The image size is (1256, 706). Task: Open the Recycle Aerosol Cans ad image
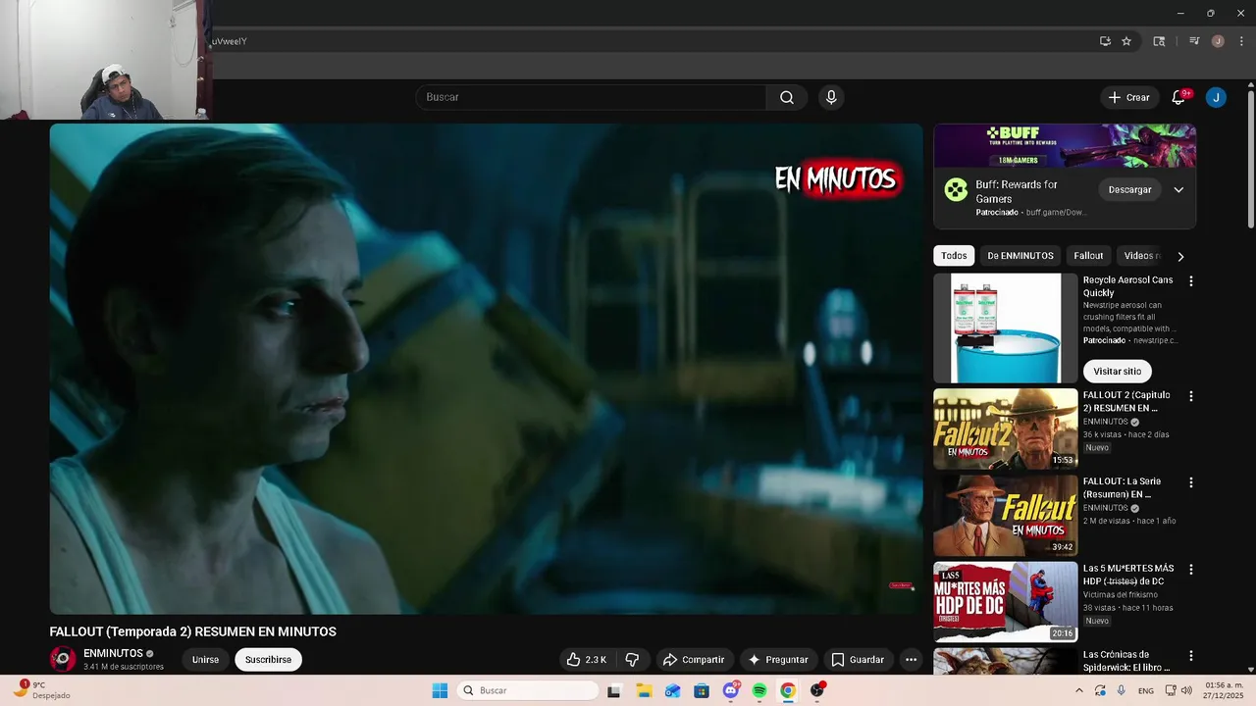point(1006,328)
